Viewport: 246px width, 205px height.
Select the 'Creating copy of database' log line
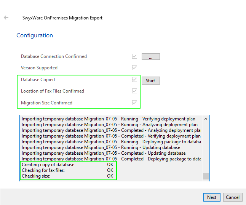pos(48,165)
